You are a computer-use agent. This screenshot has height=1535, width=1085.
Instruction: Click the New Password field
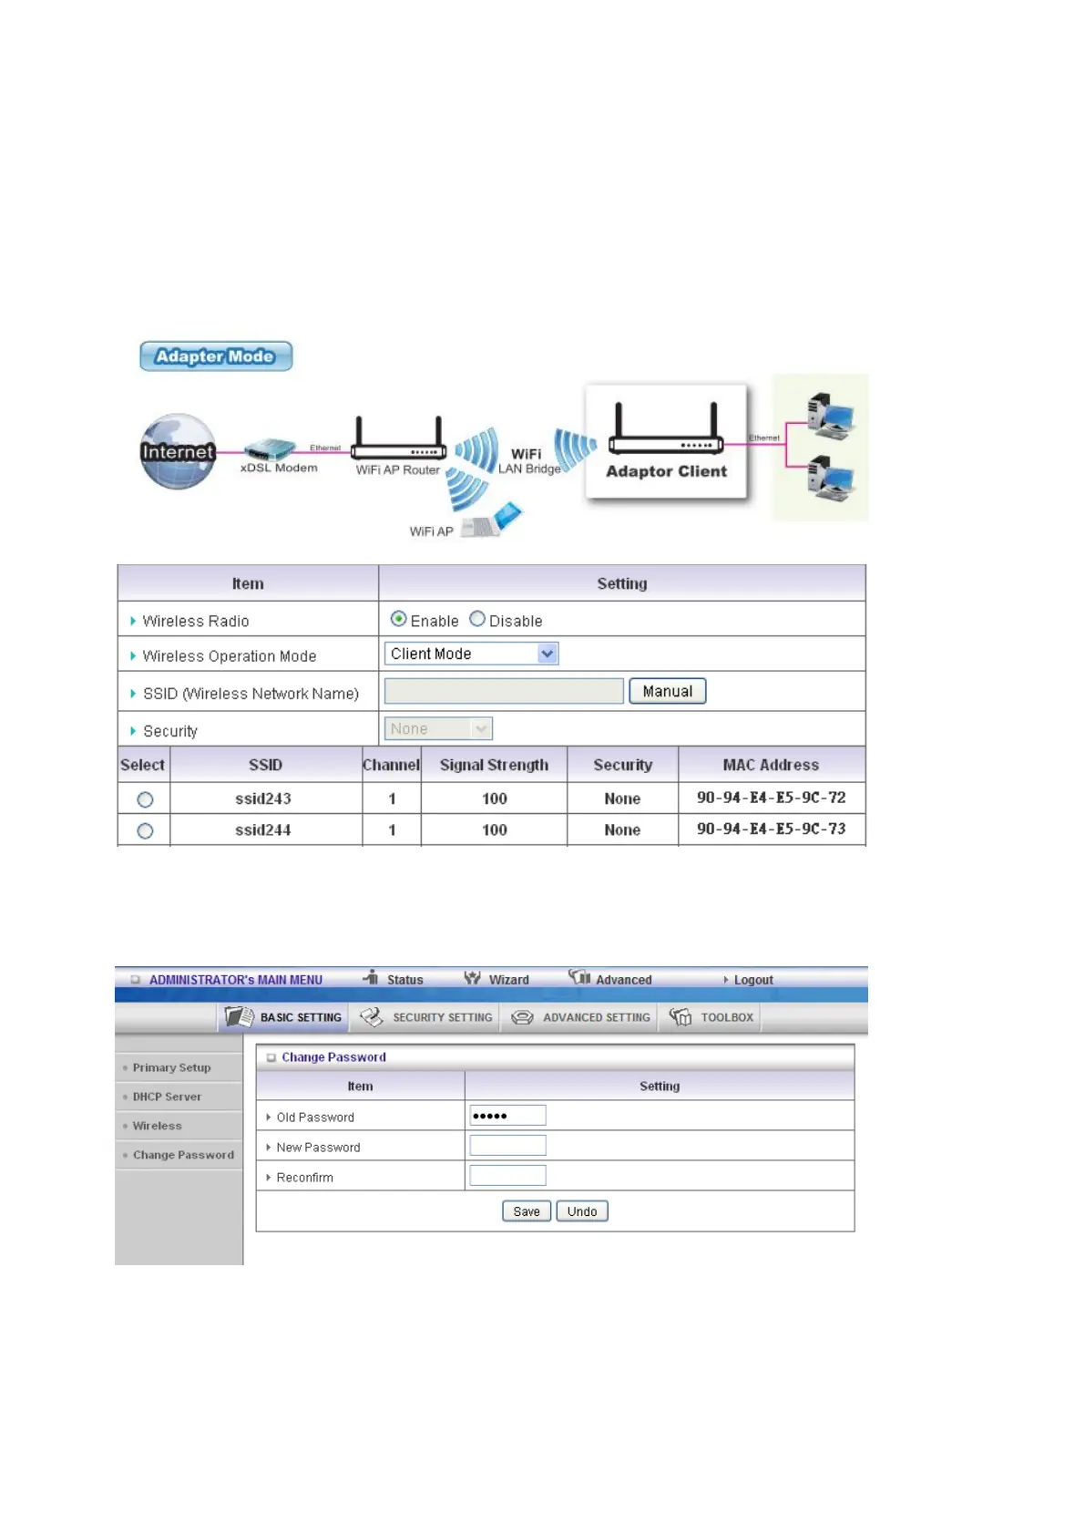(507, 1146)
